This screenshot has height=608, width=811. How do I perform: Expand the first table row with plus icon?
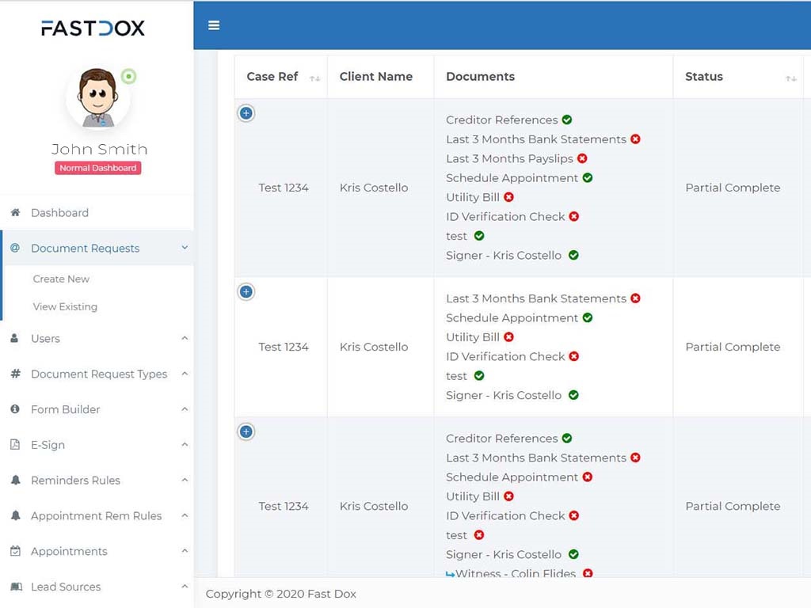[x=246, y=113]
